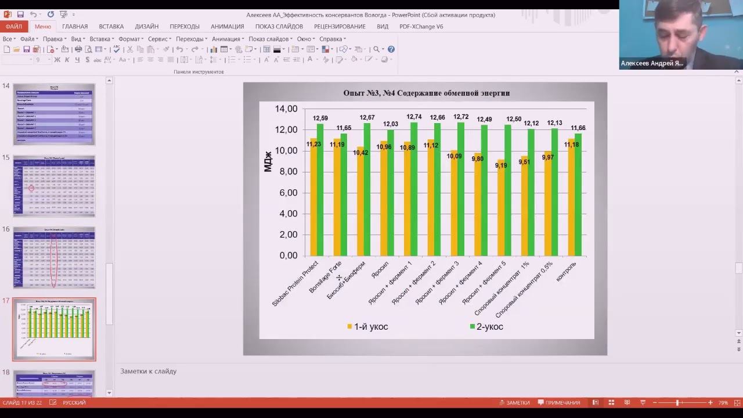Click the РУССКИЙ language indicator

coord(74,402)
